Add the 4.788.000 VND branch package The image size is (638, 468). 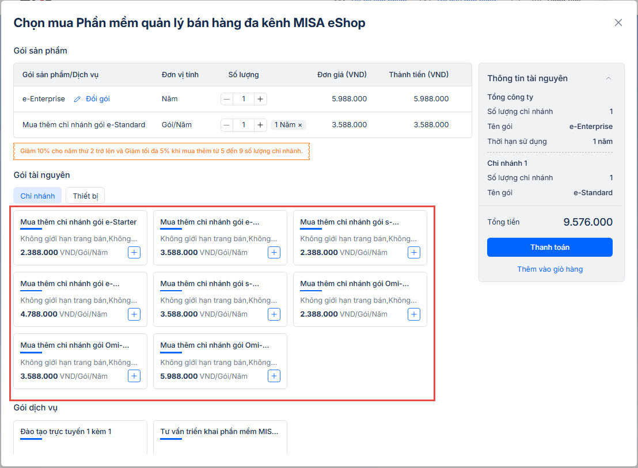coord(134,314)
